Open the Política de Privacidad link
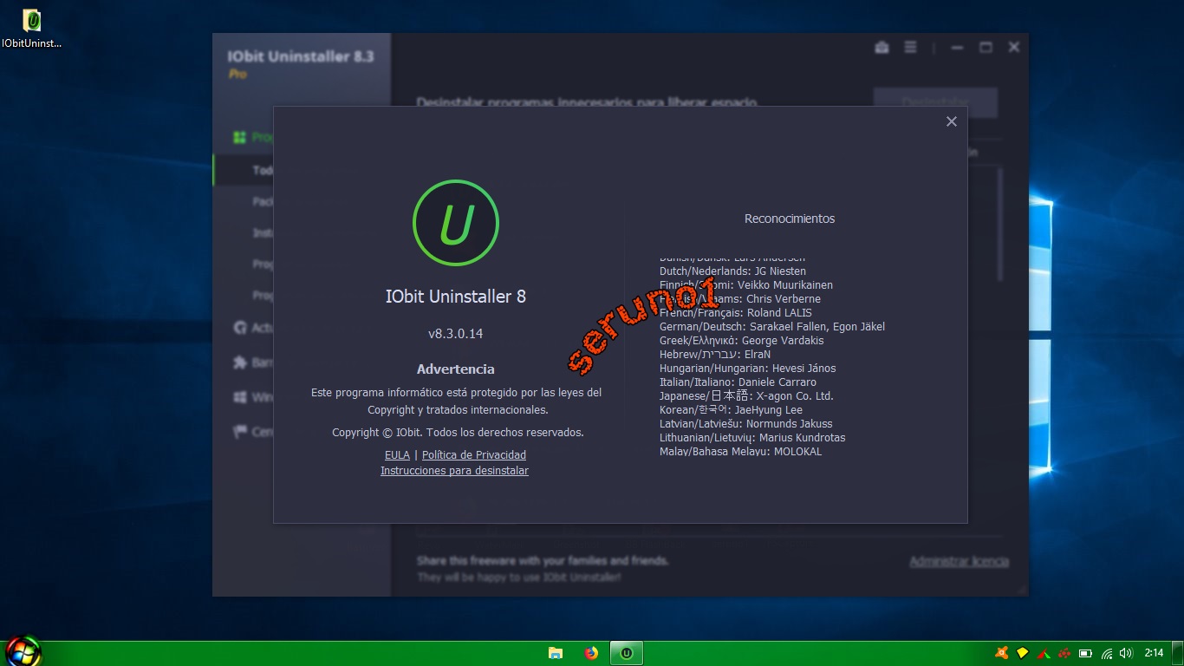Viewport: 1184px width, 666px height. pos(474,455)
